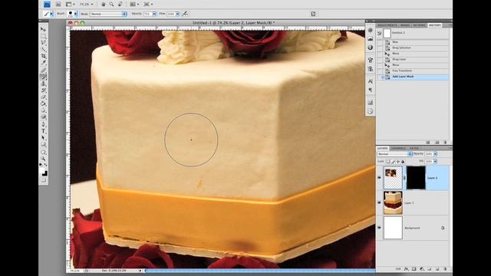Image resolution: width=491 pixels, height=276 pixels.
Task: Switch to the Paths tab
Action: click(414, 148)
